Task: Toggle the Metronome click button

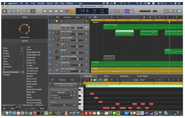Action: (x=131, y=11)
